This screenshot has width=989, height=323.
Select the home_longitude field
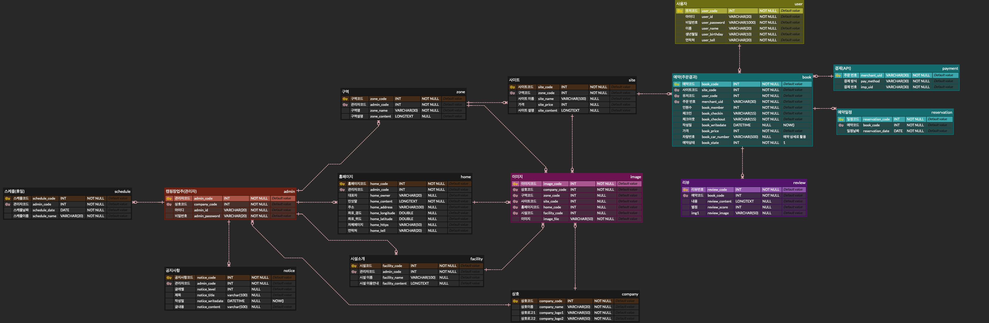click(x=382, y=213)
